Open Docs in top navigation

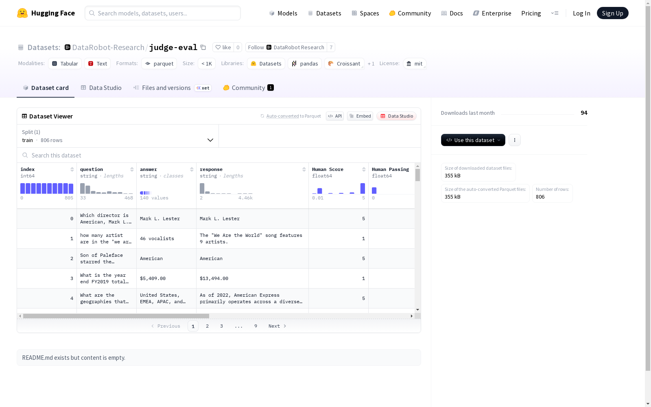452,13
